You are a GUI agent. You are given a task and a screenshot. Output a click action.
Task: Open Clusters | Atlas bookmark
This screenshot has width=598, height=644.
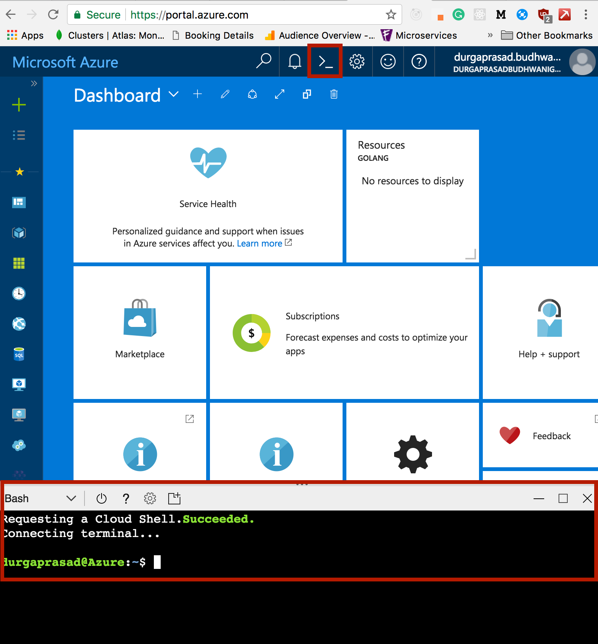(110, 35)
